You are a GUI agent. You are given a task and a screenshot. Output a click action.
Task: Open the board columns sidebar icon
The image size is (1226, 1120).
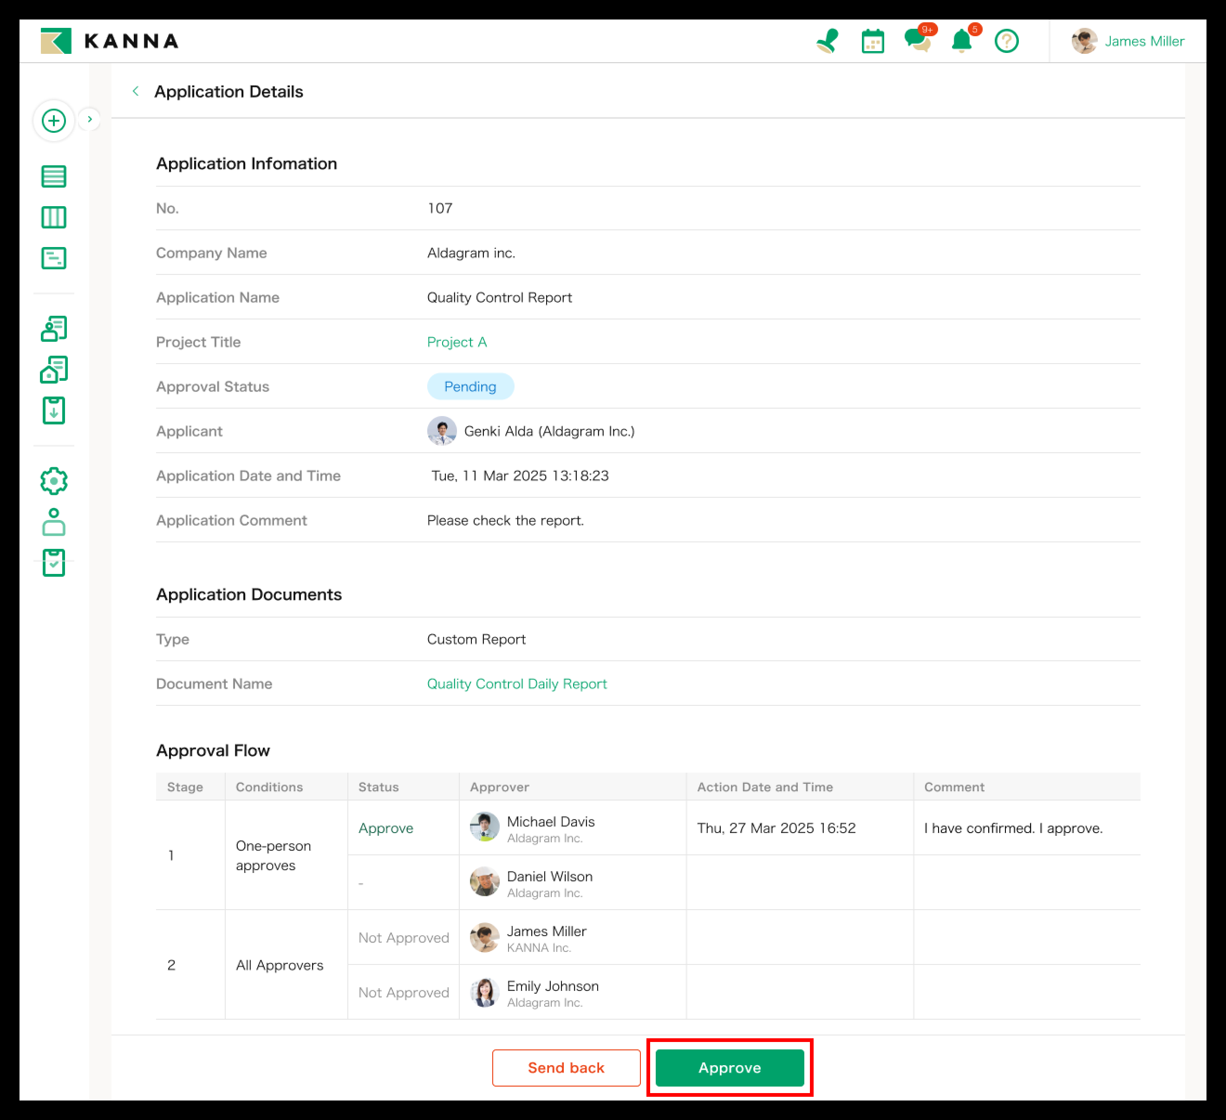click(x=53, y=217)
